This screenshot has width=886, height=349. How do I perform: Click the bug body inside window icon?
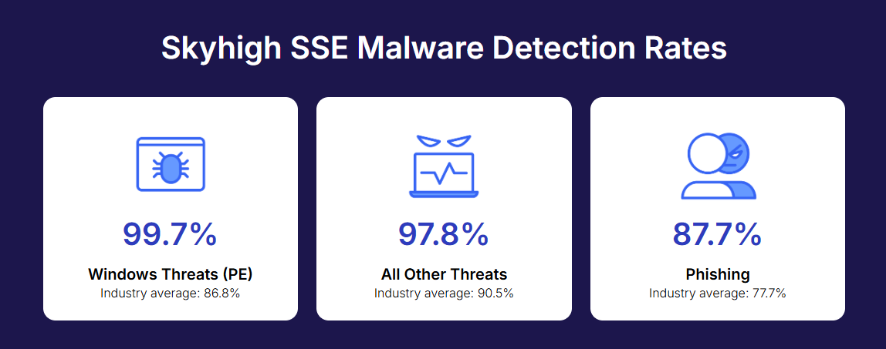click(x=171, y=167)
